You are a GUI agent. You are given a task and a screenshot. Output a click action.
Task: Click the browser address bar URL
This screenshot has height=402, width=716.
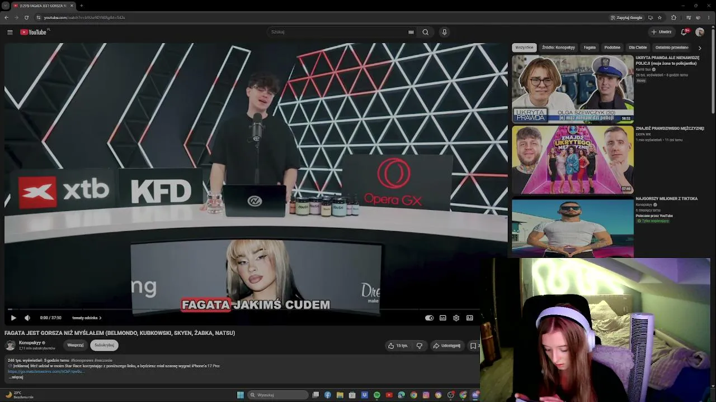(84, 17)
